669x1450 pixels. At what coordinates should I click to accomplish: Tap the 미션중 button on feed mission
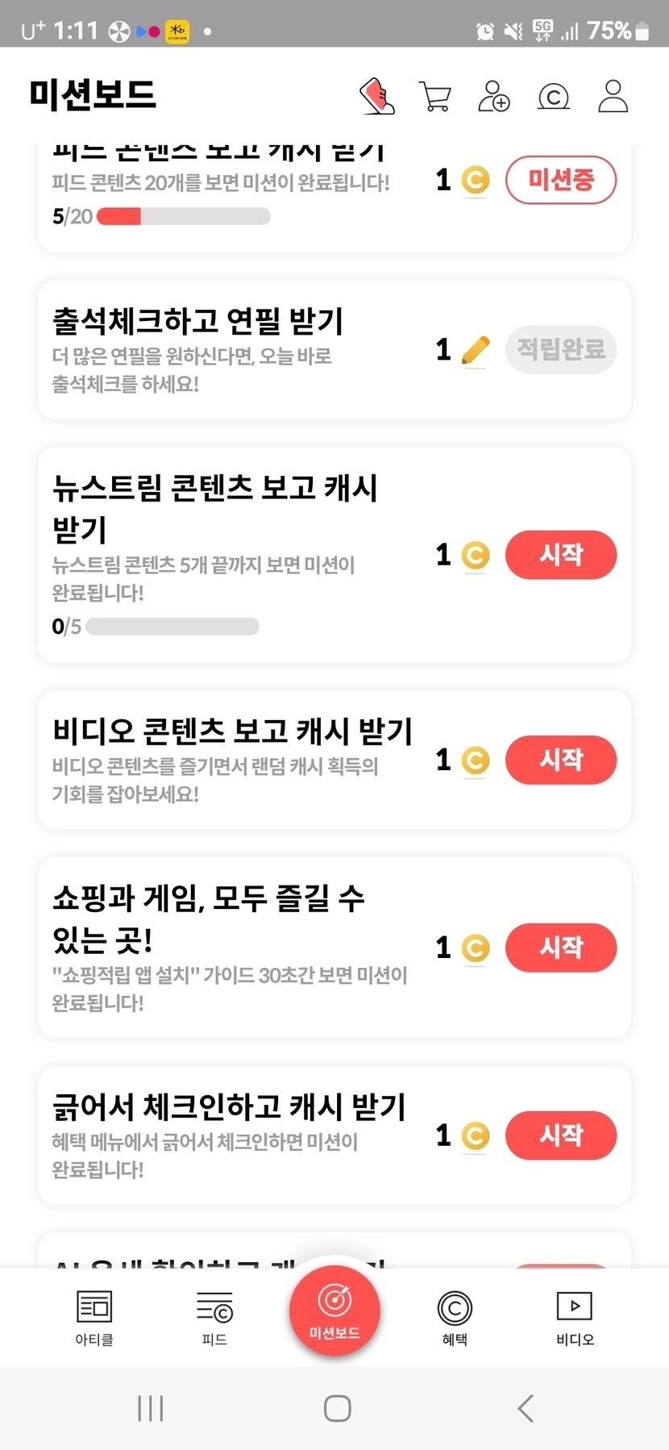(561, 179)
